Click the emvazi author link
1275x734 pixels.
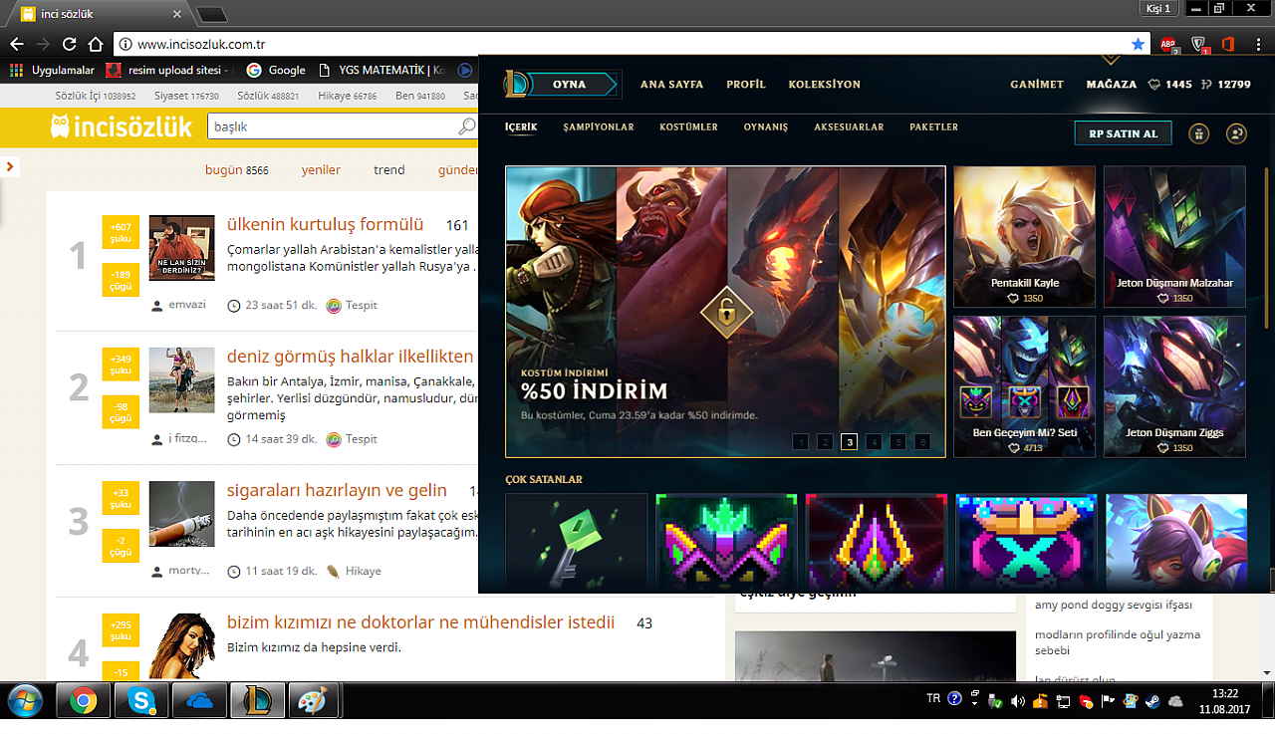click(x=187, y=304)
